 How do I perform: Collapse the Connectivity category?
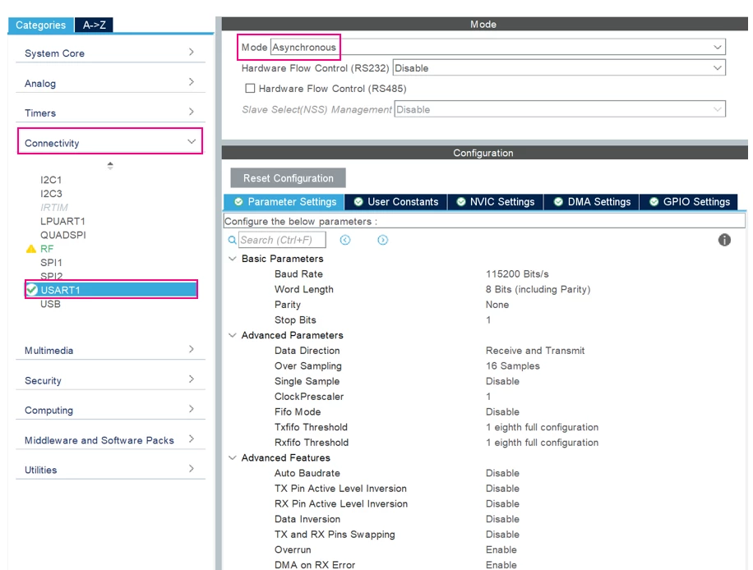pyautogui.click(x=110, y=142)
